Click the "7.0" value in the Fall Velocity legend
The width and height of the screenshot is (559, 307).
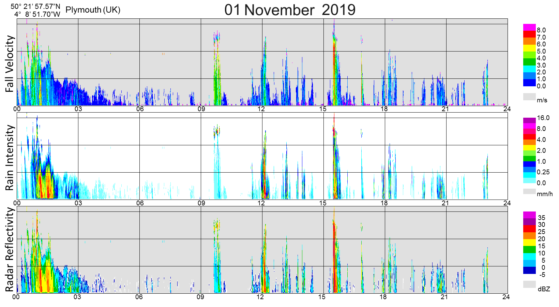(x=541, y=37)
